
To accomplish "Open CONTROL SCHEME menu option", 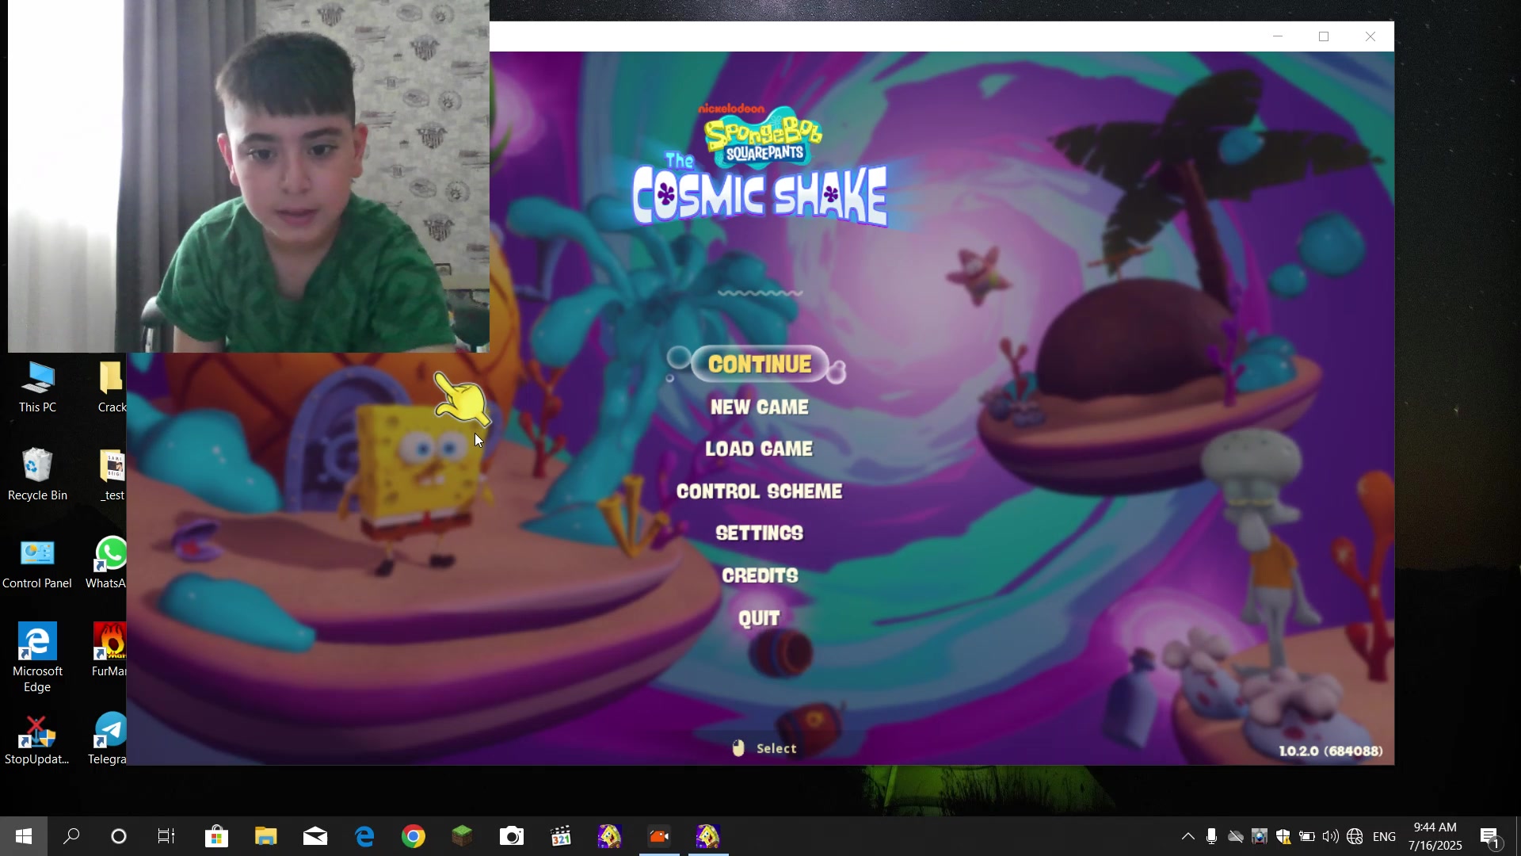I will (x=759, y=491).
